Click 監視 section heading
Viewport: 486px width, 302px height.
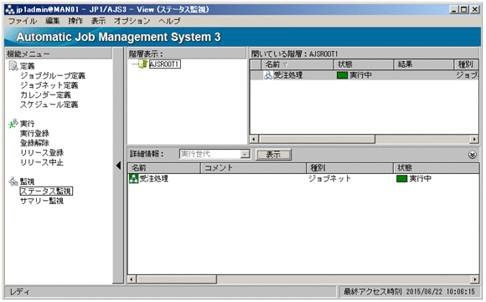pos(28,182)
